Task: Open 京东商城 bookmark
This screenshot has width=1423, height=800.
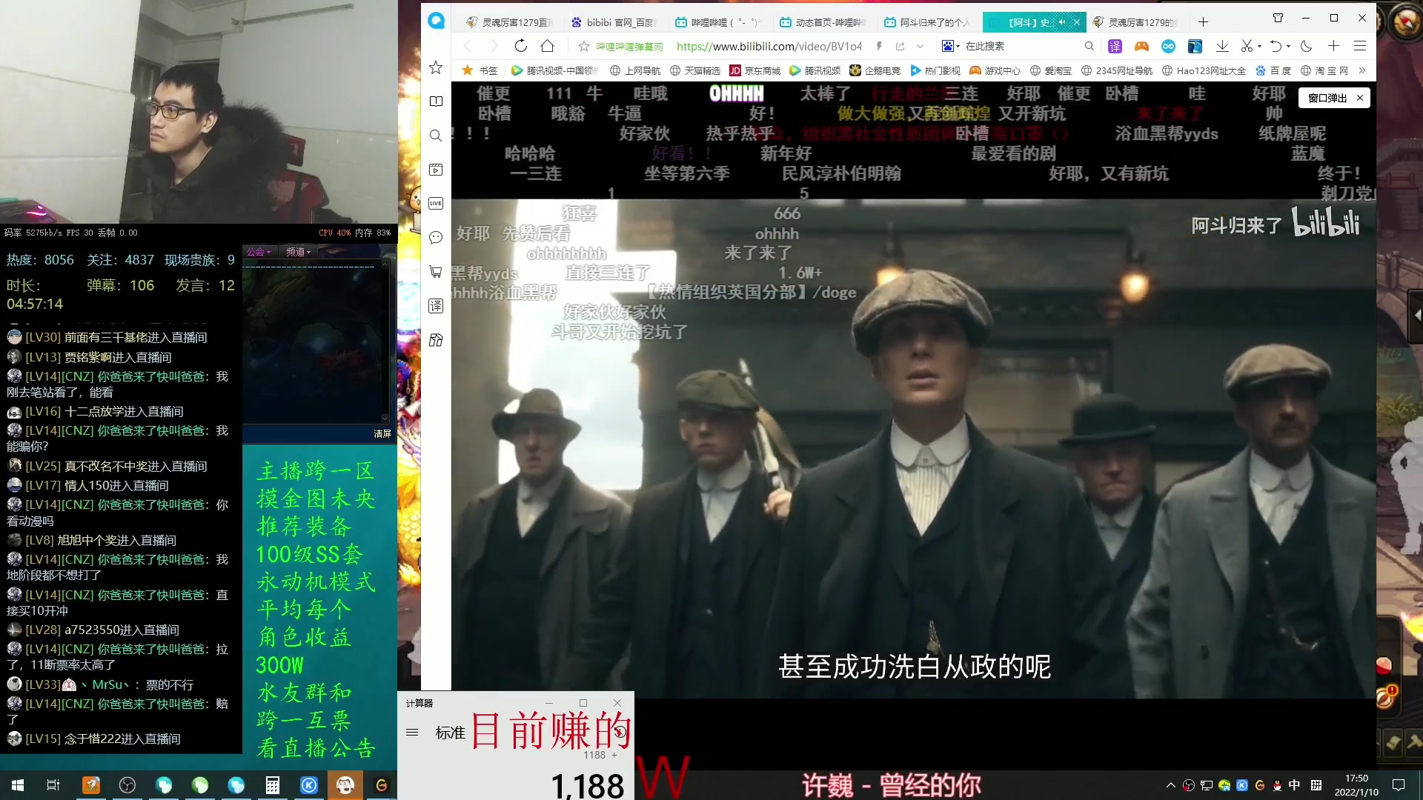Action: point(754,70)
